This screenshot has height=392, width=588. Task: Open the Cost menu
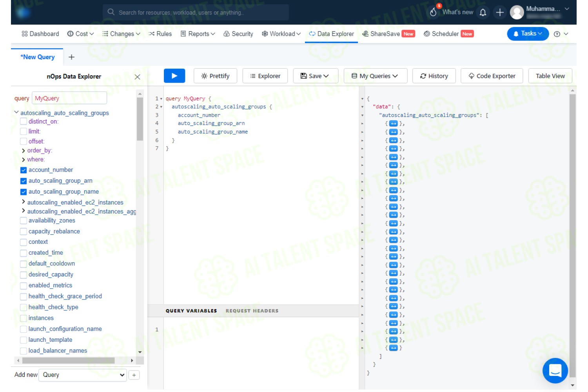coord(80,34)
